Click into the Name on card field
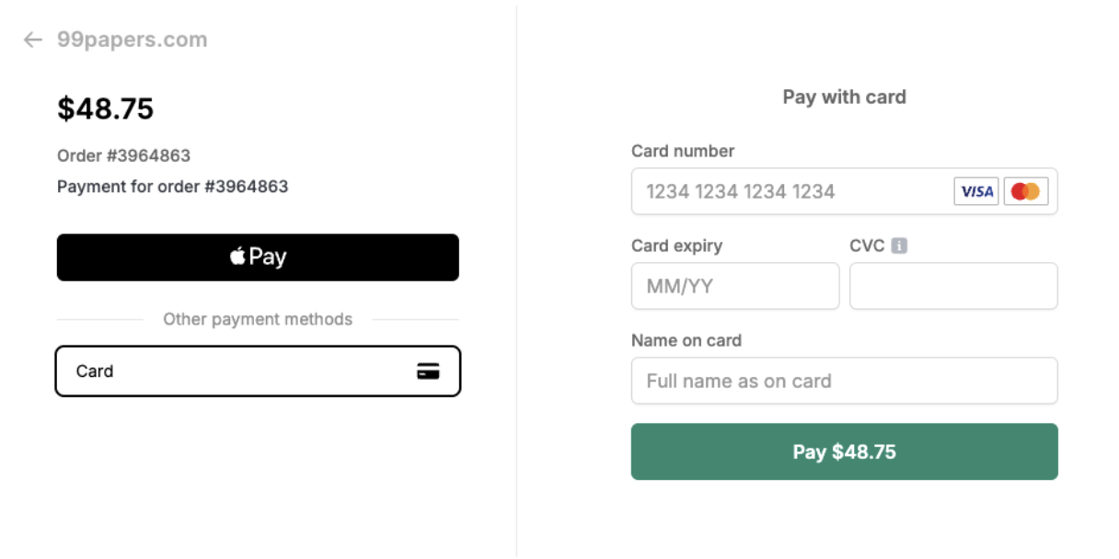Viewport: 1119px width, 559px height. 844,381
